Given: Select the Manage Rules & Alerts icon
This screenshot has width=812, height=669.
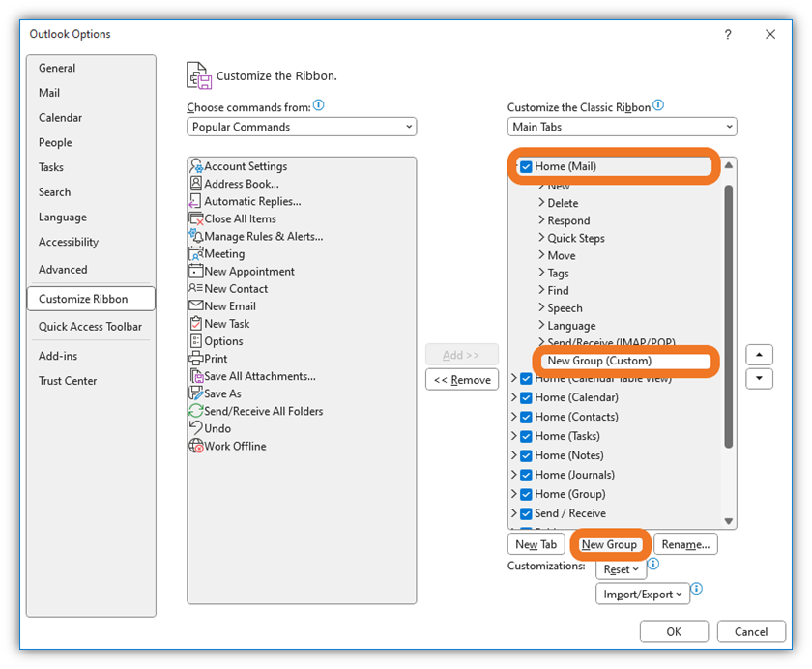Looking at the screenshot, I should pyautogui.click(x=195, y=236).
